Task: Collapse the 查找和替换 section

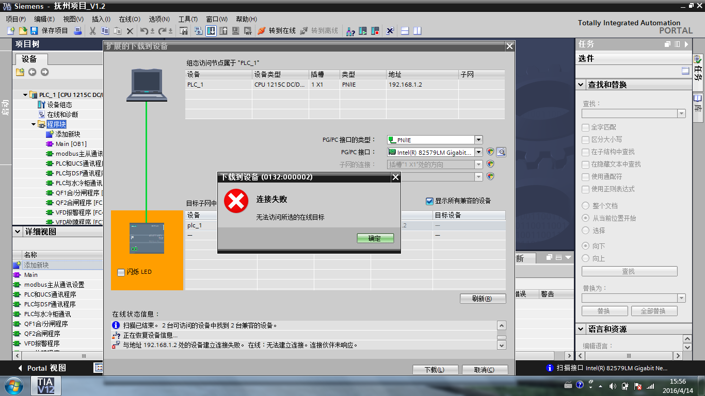Action: pos(581,85)
